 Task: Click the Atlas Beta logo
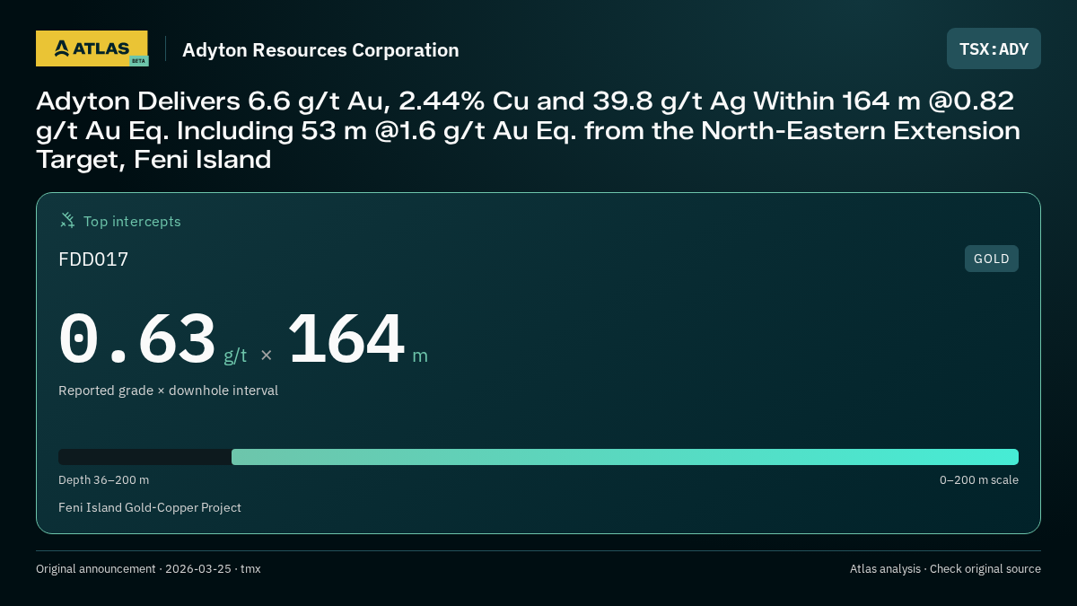pyautogui.click(x=92, y=48)
